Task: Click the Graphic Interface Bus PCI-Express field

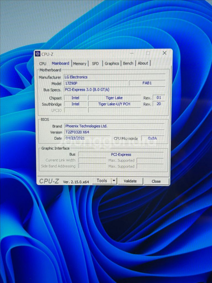Action: [121, 155]
